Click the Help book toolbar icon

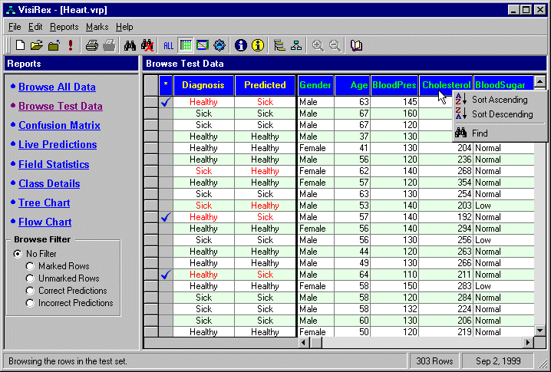(x=356, y=45)
